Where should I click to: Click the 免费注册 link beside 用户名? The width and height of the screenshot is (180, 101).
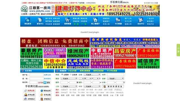pyautogui.click(x=47, y=75)
